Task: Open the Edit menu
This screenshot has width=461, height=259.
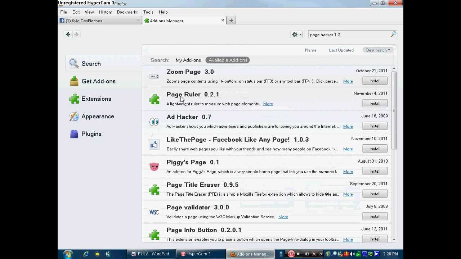Action: click(76, 12)
